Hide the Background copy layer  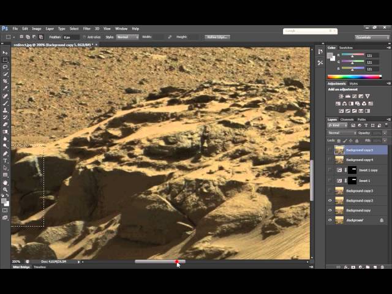(330, 210)
